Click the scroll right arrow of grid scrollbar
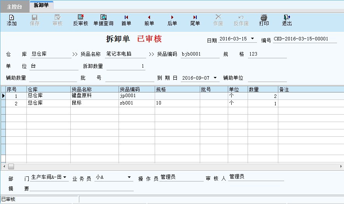The height and width of the screenshot is (204, 344). (341, 166)
